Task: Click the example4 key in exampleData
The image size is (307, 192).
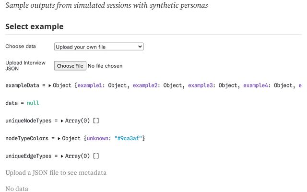Action: point(256,85)
